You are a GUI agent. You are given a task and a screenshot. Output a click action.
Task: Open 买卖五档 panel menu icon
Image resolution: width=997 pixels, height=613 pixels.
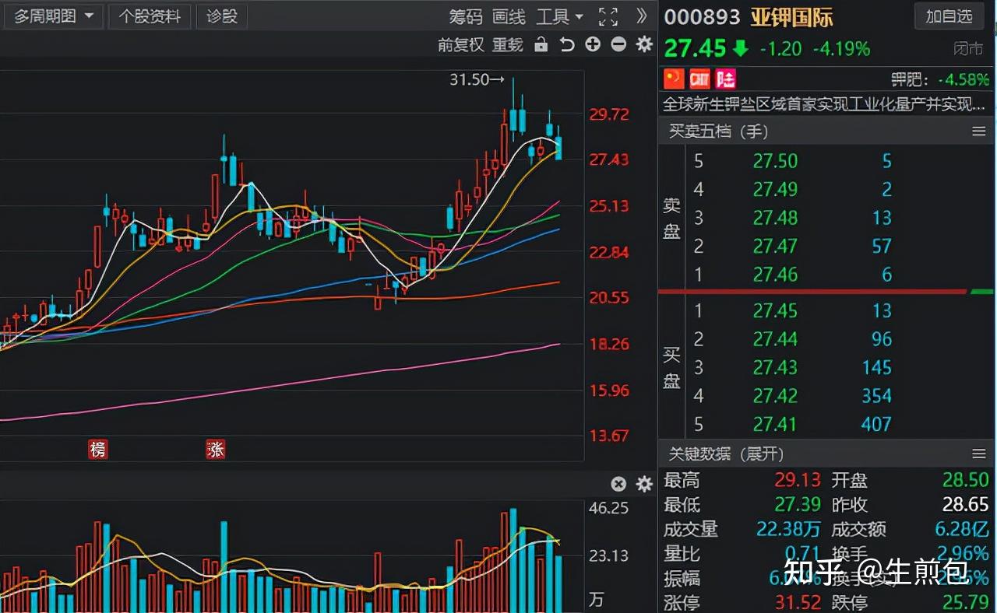(x=979, y=131)
